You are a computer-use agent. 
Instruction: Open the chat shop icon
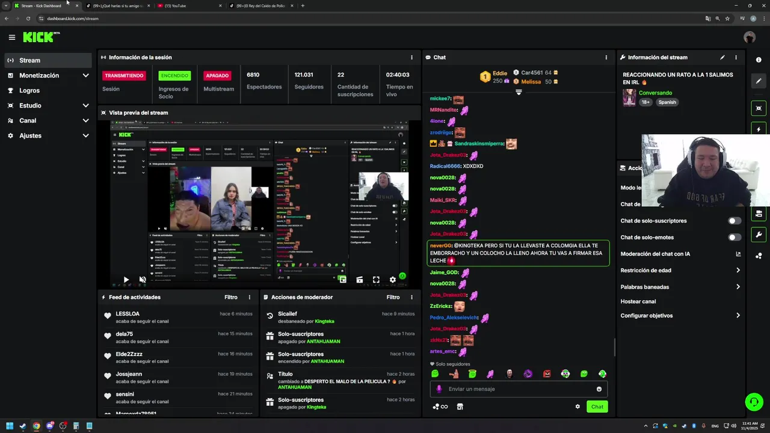[x=460, y=407]
